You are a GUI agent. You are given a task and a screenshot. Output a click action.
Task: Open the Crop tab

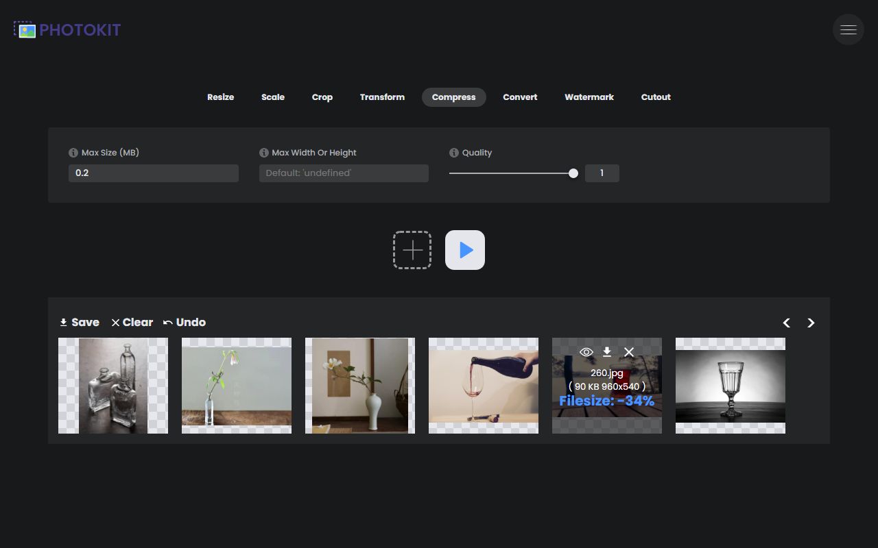(x=322, y=97)
